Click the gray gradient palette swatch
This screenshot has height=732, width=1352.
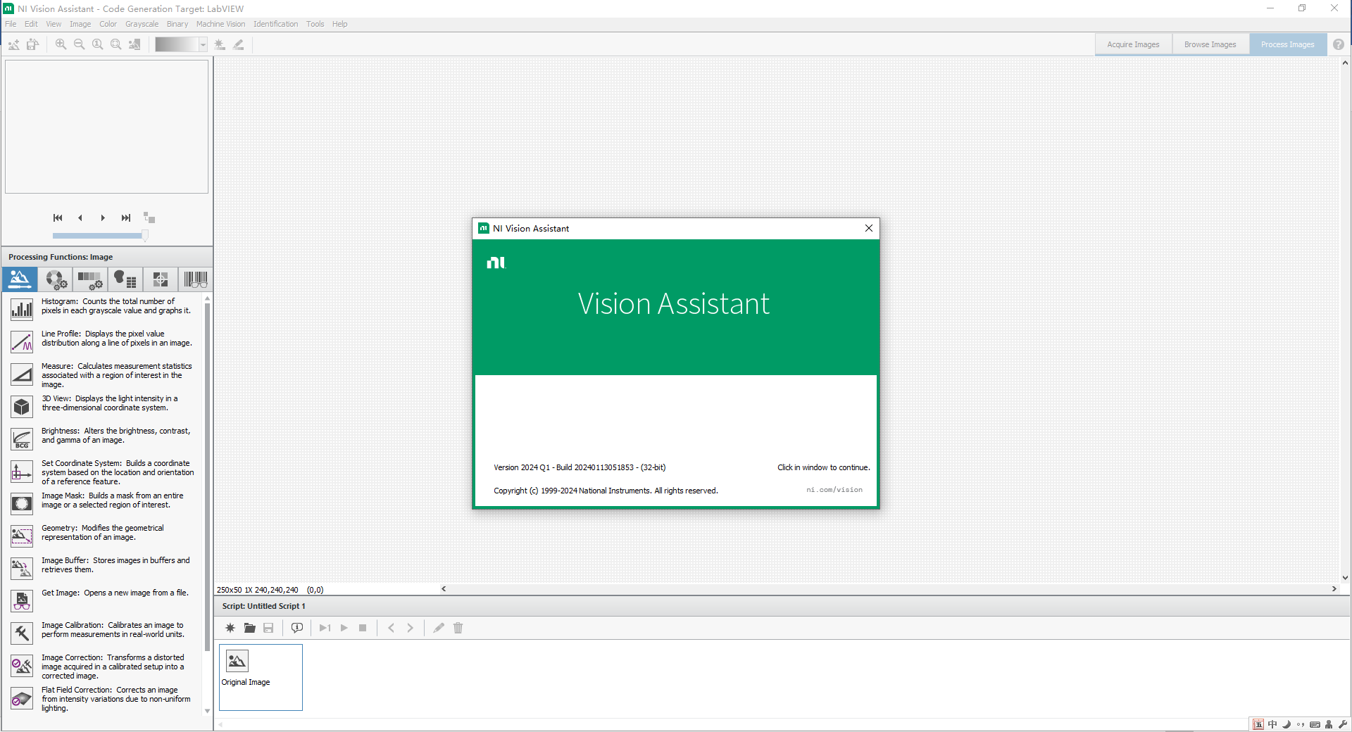[176, 44]
